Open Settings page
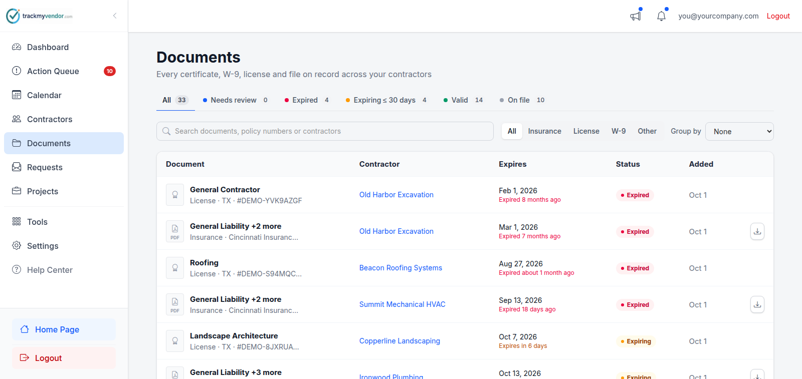Image resolution: width=802 pixels, height=379 pixels. (x=64, y=246)
